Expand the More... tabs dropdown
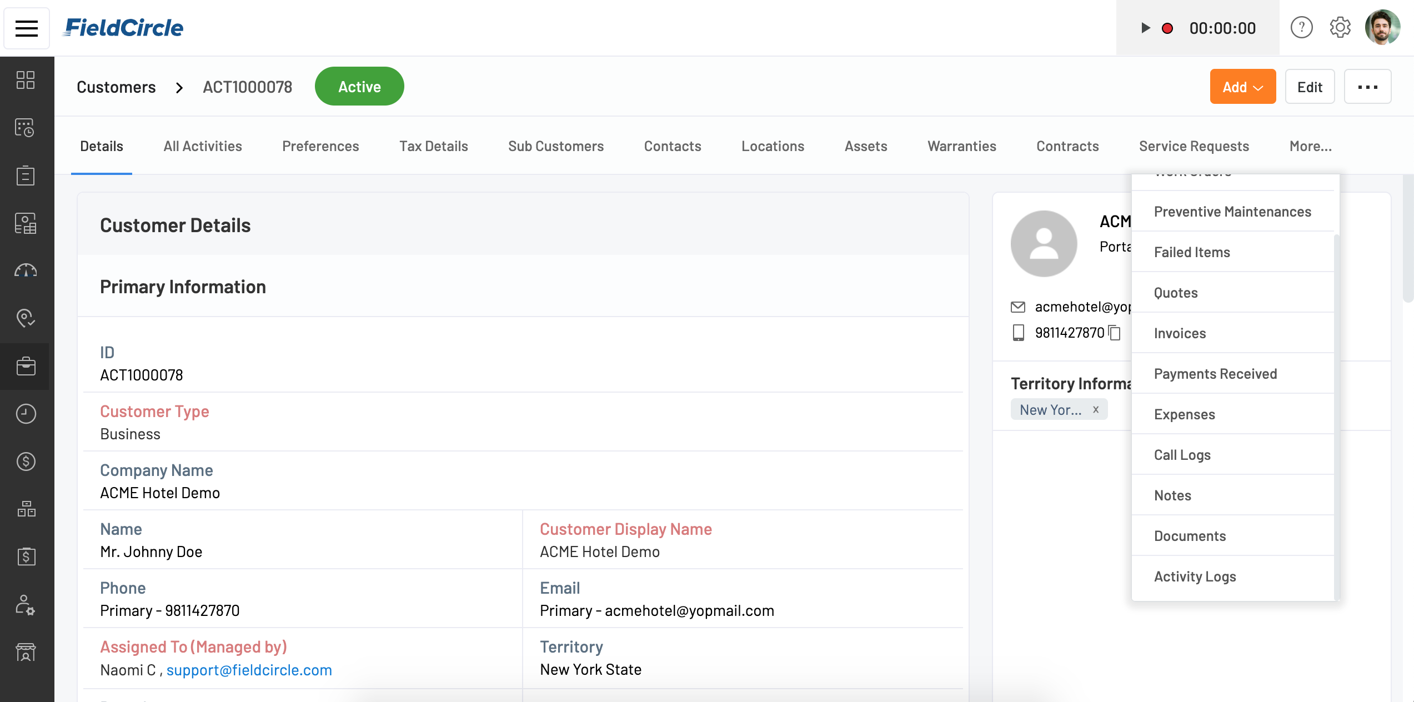 pyautogui.click(x=1310, y=146)
